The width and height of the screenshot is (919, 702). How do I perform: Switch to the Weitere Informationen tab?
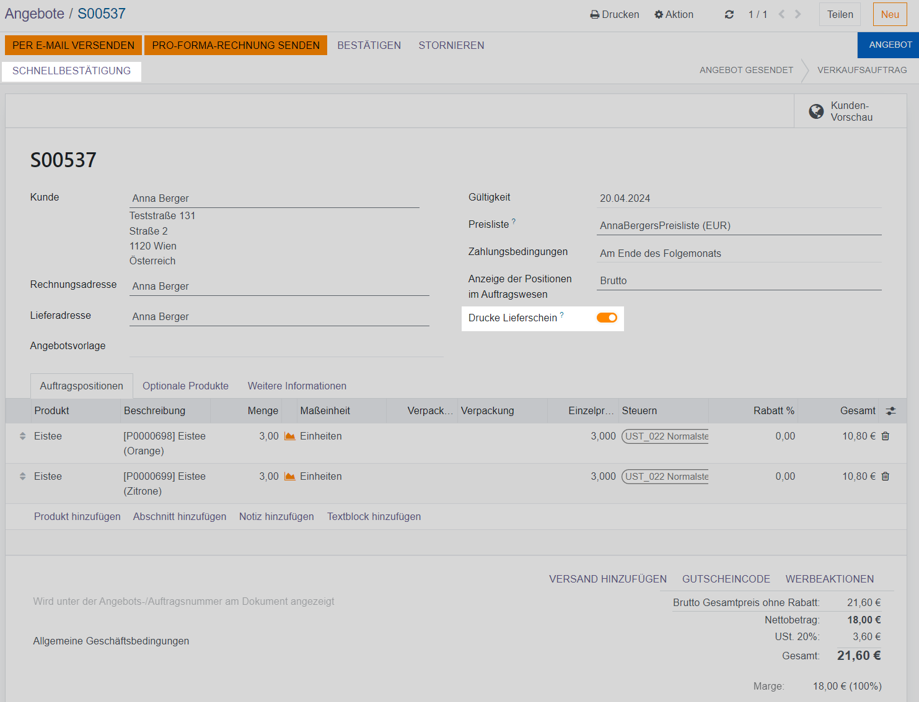pyautogui.click(x=297, y=386)
